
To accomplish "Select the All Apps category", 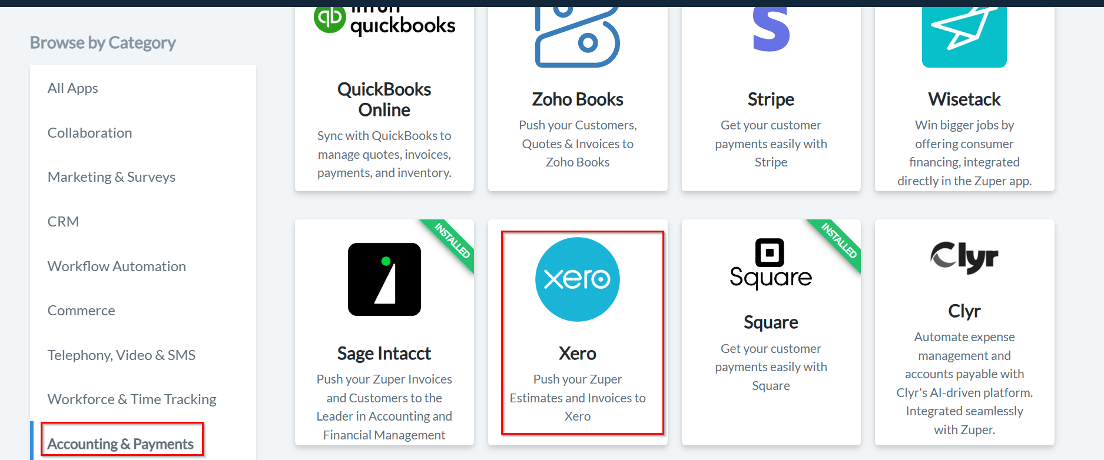I will pyautogui.click(x=73, y=88).
